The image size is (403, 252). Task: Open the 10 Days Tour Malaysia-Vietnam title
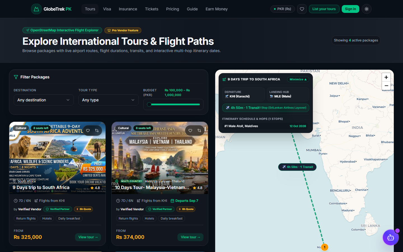pyautogui.click(x=152, y=187)
